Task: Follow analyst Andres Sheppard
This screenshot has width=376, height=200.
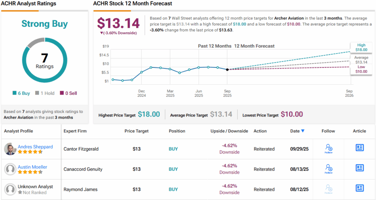Action: 329,148
